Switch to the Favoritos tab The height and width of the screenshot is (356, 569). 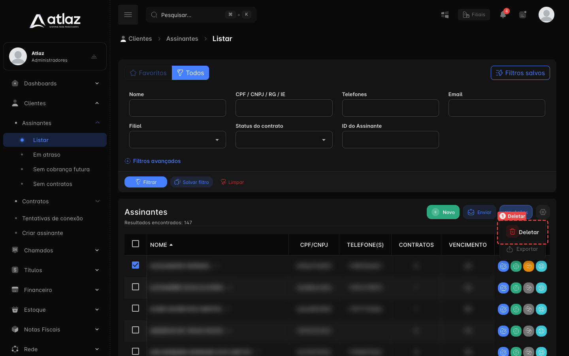click(x=148, y=73)
